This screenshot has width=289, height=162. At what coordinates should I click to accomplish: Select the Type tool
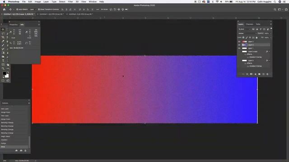click(3, 61)
